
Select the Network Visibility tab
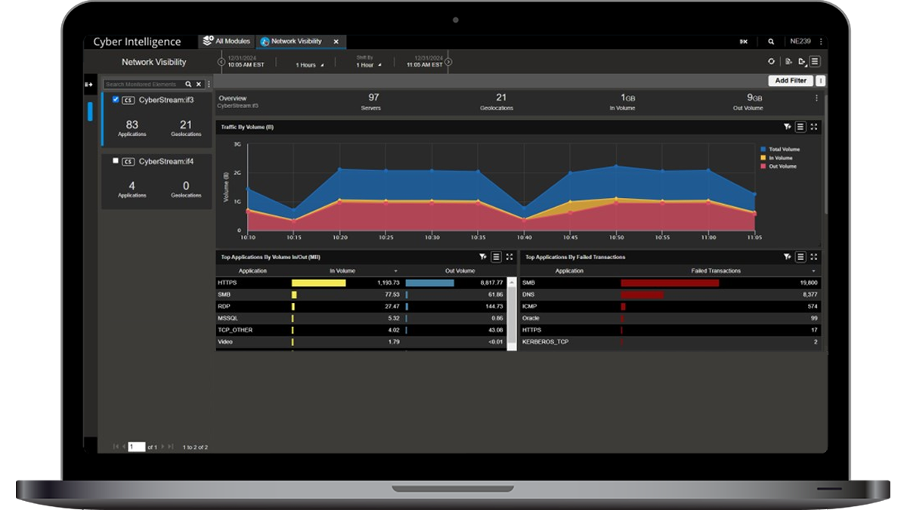pyautogui.click(x=296, y=42)
